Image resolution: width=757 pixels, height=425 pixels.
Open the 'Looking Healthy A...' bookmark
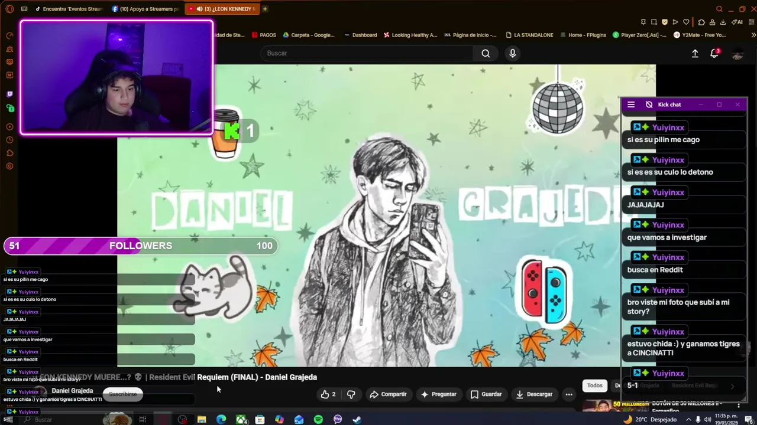410,35
